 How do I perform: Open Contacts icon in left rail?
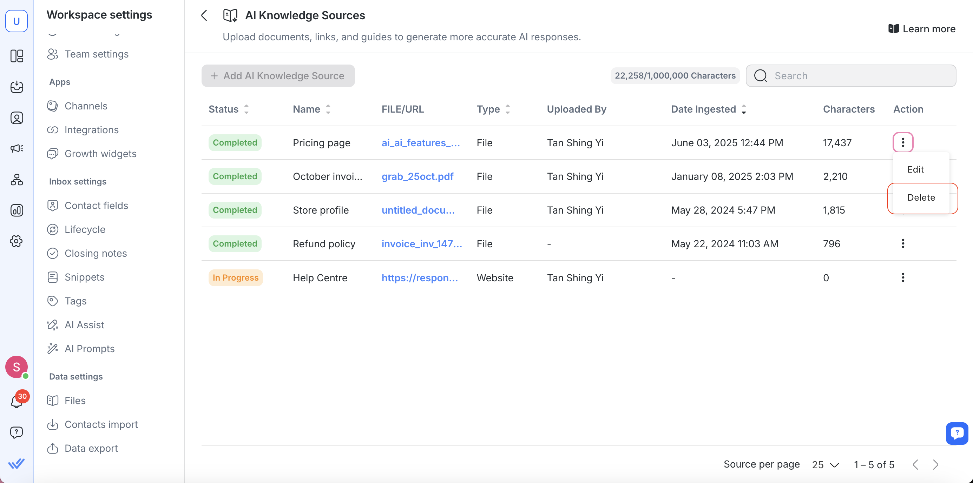coord(16,118)
